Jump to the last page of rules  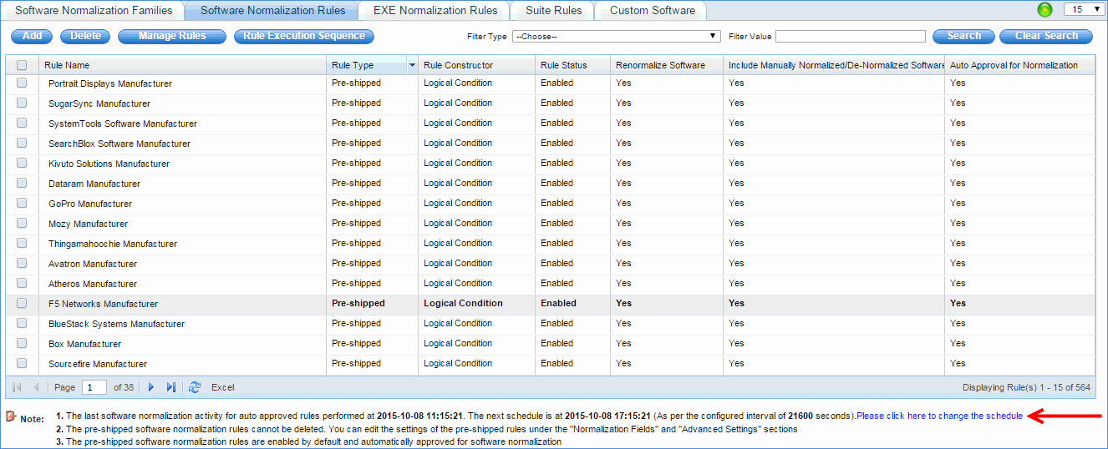coord(171,387)
